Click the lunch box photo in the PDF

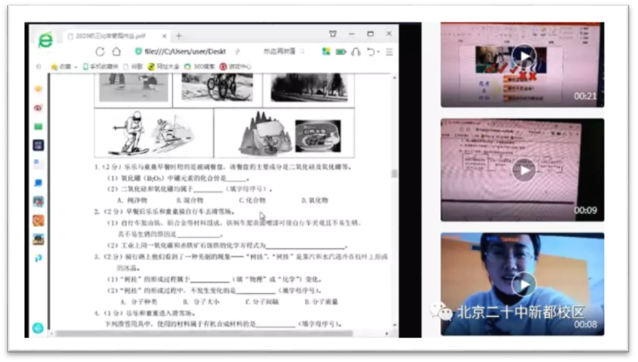pos(318,136)
